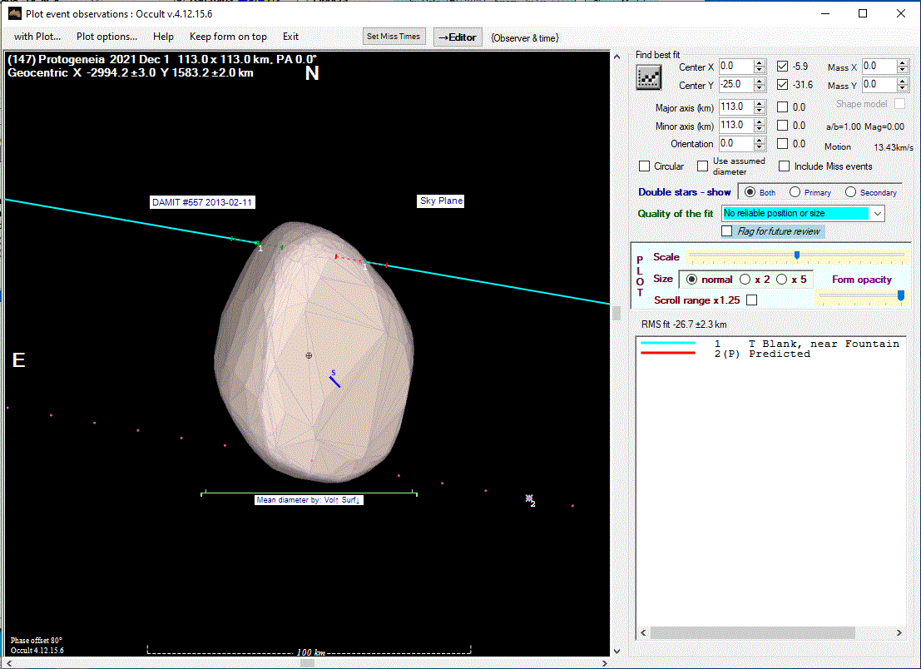Select Secondary for double stars

coord(850,192)
